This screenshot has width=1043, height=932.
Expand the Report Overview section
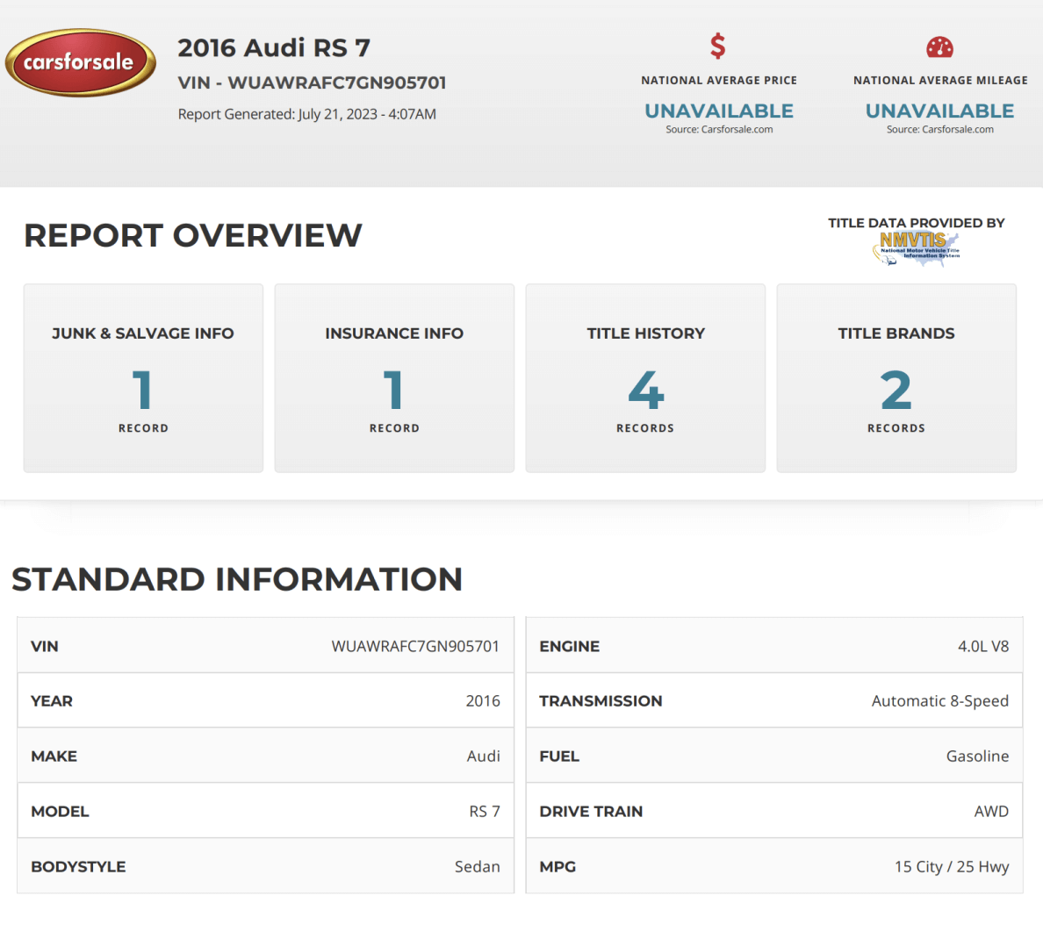[193, 234]
